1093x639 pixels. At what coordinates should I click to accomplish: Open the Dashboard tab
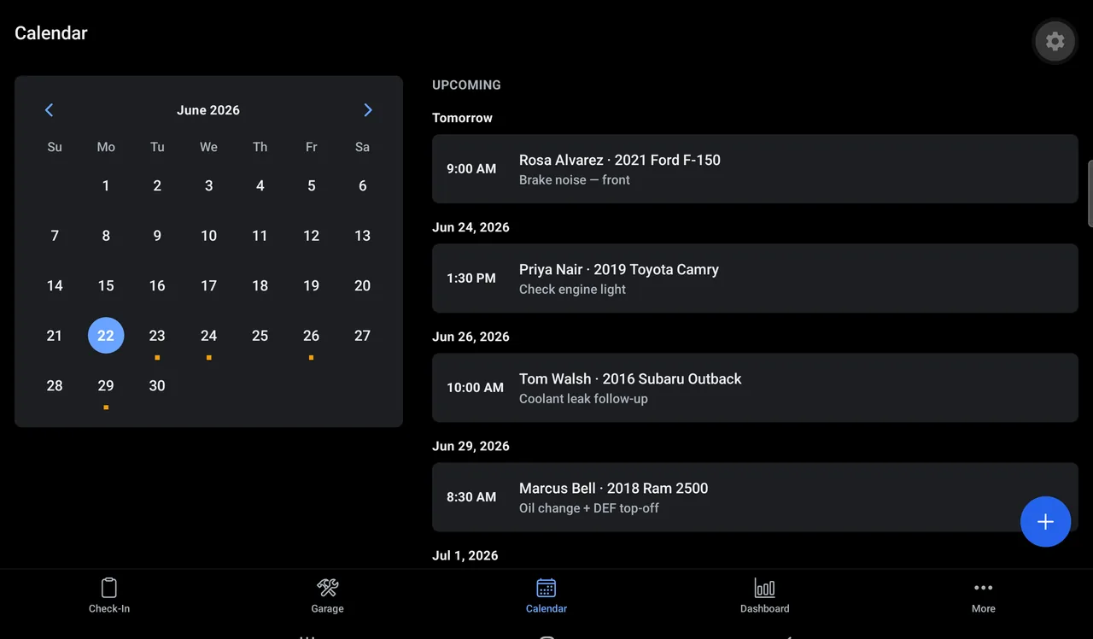[765, 595]
